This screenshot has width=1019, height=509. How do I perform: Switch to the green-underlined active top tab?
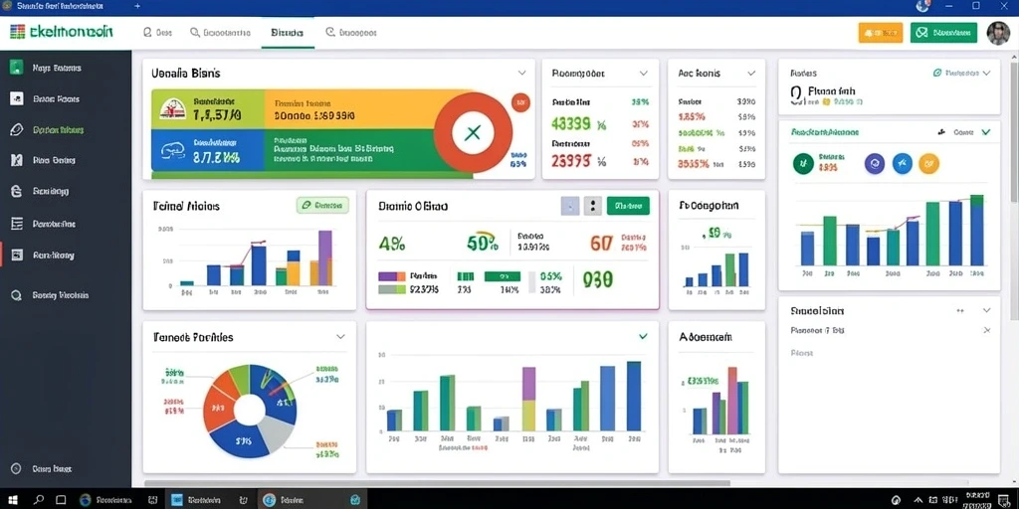[x=288, y=33]
